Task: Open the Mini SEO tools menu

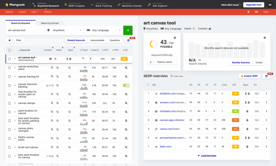Action: pyautogui.click(x=231, y=5)
